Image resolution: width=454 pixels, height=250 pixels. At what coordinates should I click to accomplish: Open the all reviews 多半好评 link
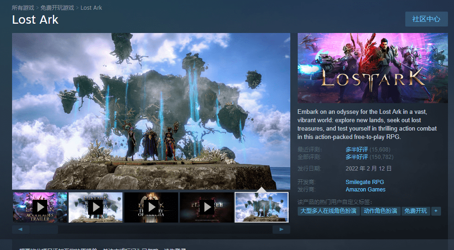pyautogui.click(x=357, y=157)
